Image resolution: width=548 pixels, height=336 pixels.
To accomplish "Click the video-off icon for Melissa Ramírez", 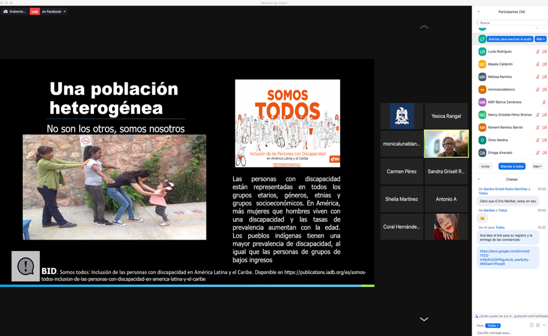I will (544, 77).
